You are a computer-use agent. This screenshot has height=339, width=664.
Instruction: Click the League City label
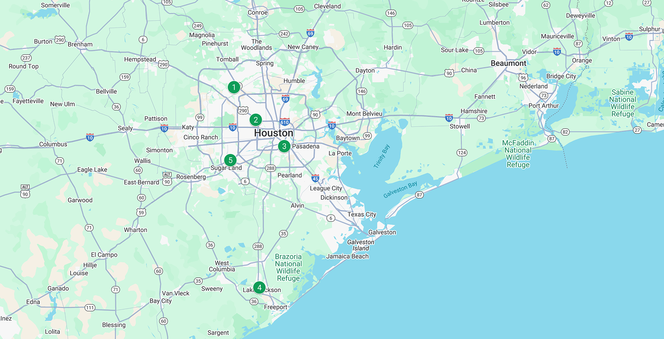(x=326, y=188)
